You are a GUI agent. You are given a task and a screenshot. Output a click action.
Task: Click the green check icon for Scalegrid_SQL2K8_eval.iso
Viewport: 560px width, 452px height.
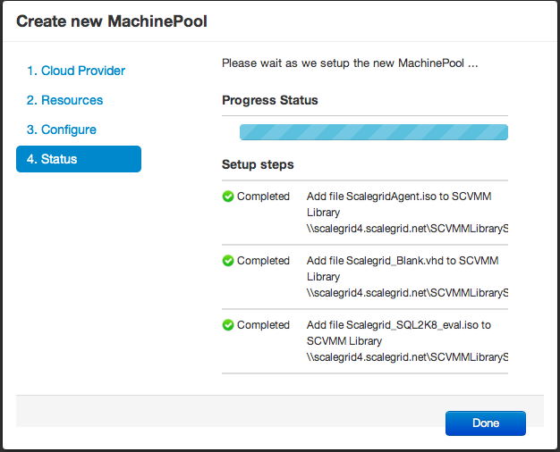[228, 325]
